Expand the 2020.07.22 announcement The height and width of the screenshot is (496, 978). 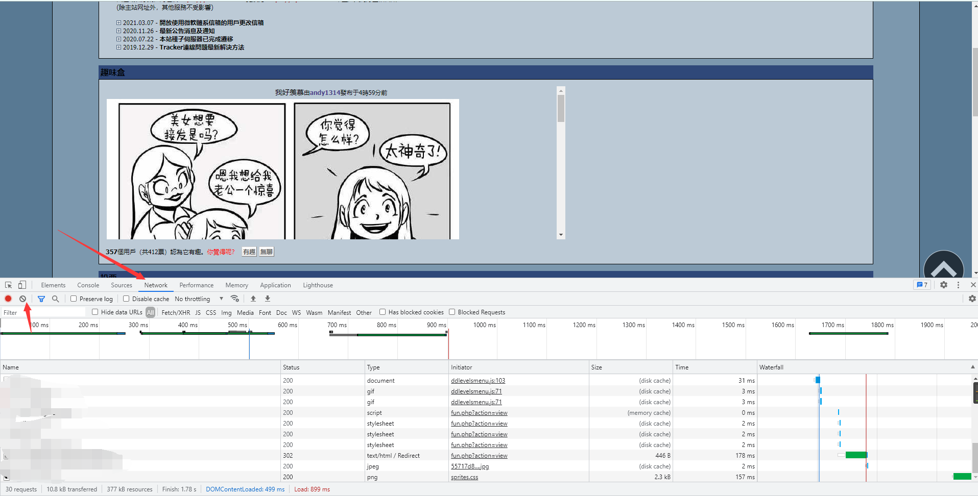pos(118,39)
